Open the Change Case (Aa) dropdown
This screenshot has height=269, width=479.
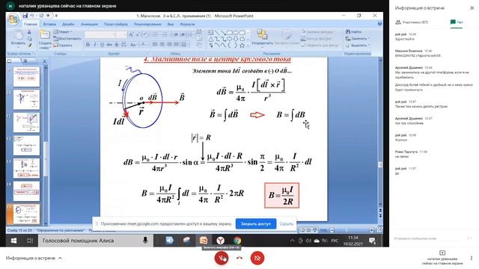tap(133, 45)
